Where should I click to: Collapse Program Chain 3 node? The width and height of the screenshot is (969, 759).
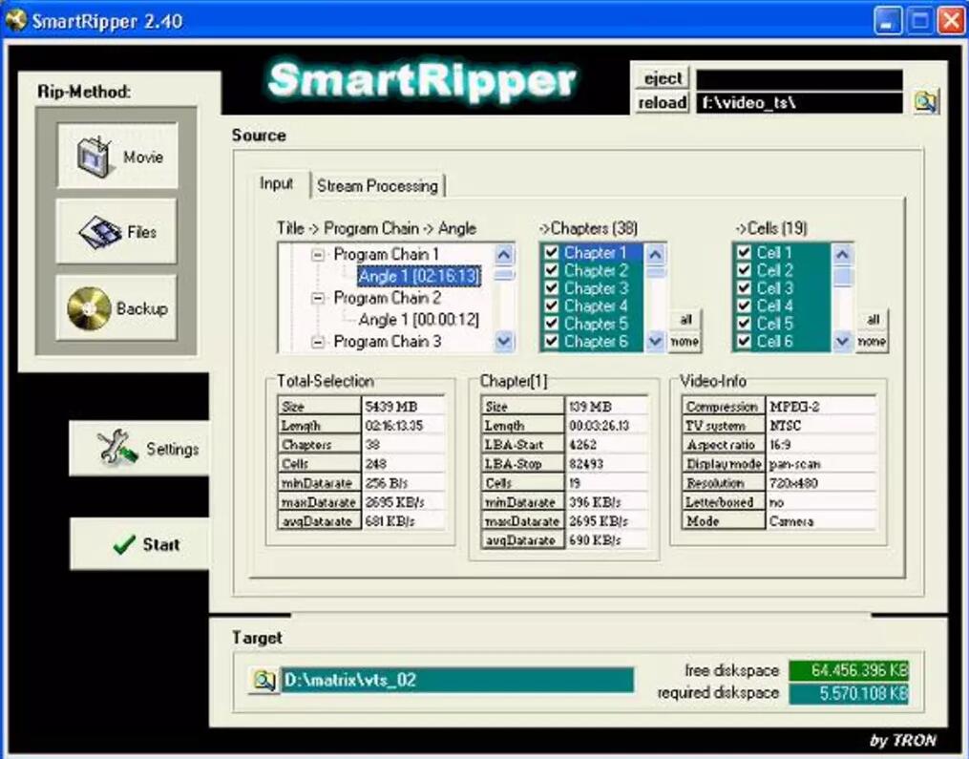coord(318,342)
